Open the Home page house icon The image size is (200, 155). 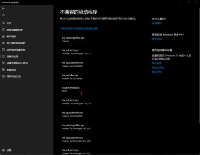pyautogui.click(x=3, y=23)
